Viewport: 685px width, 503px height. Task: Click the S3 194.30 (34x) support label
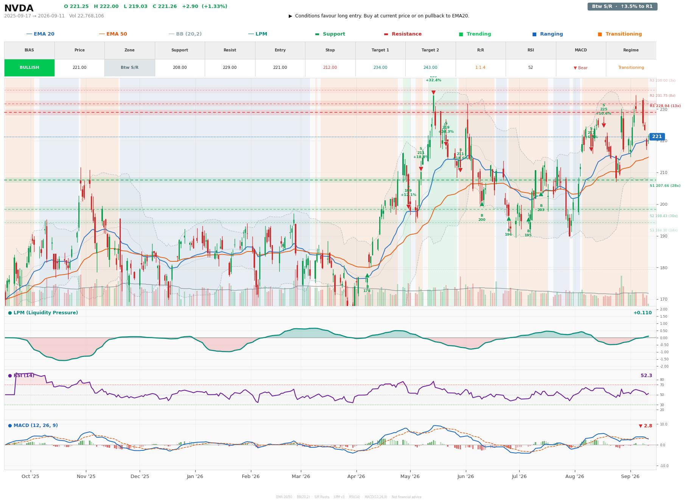pos(663,230)
